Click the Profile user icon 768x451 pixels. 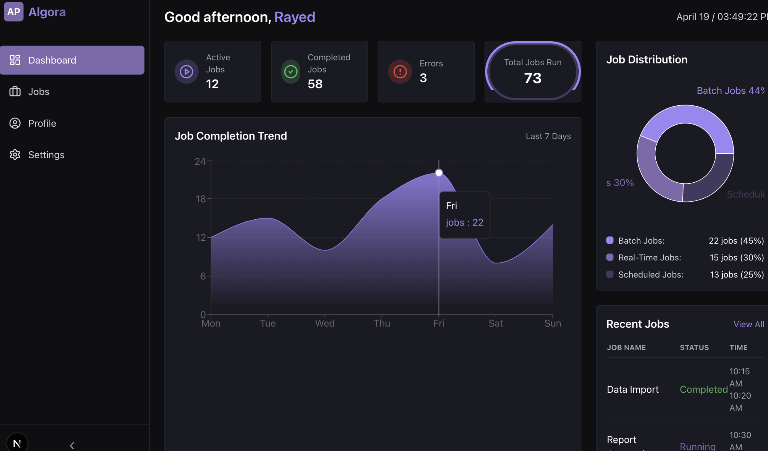(x=15, y=123)
